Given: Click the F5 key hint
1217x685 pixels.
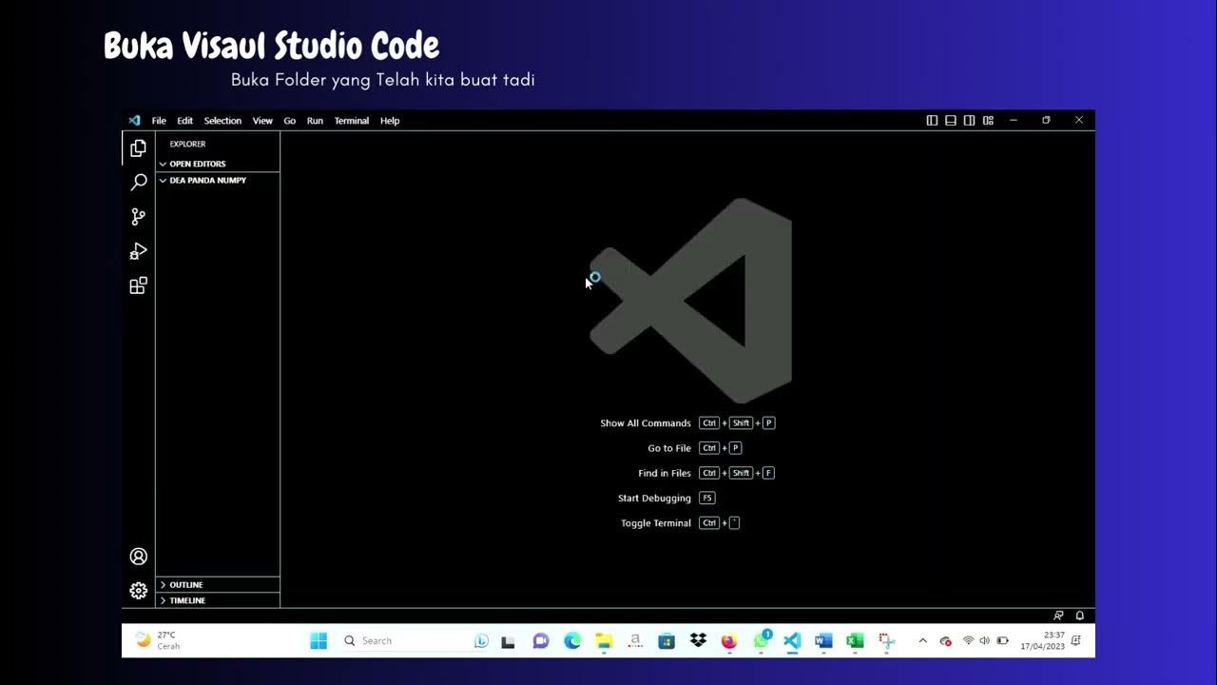Looking at the screenshot, I should coord(706,499).
